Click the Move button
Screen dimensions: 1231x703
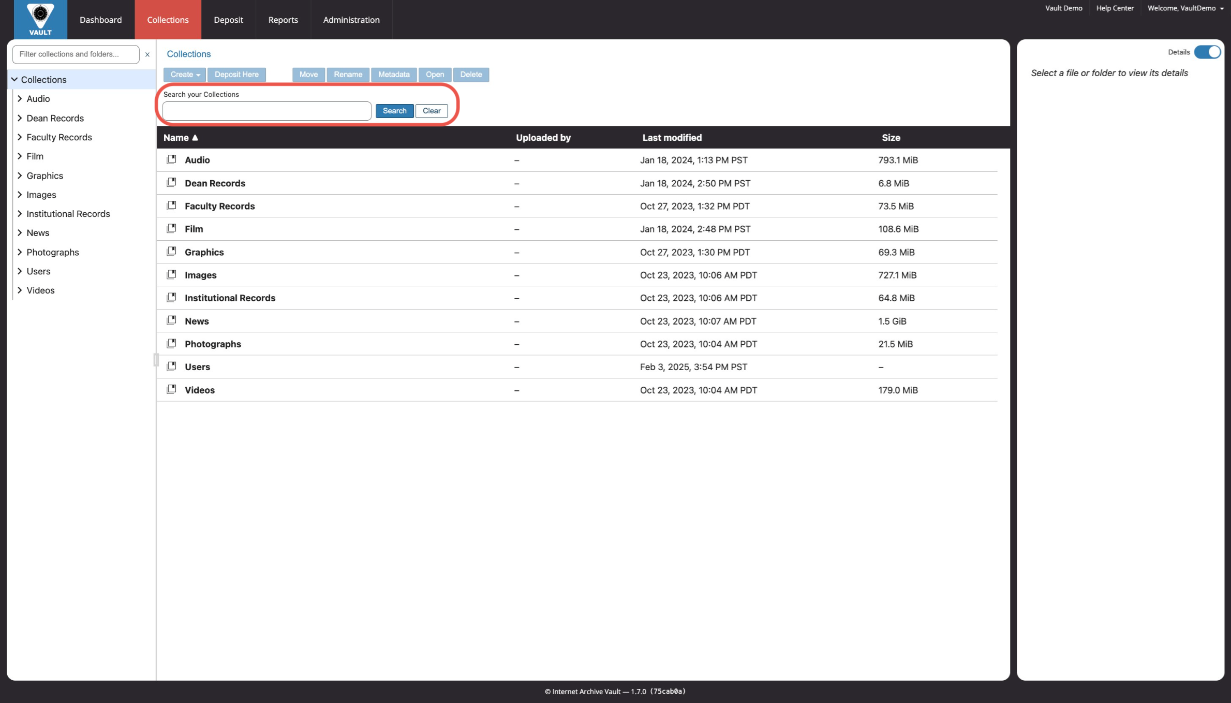pos(308,75)
